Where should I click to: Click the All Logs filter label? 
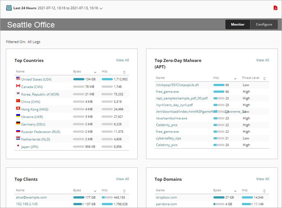34,42
